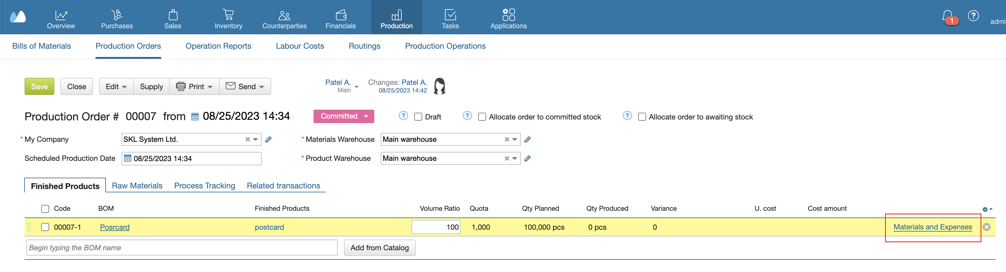Tick the checkbox for row 00007-1
1006x272 pixels.
[45, 227]
